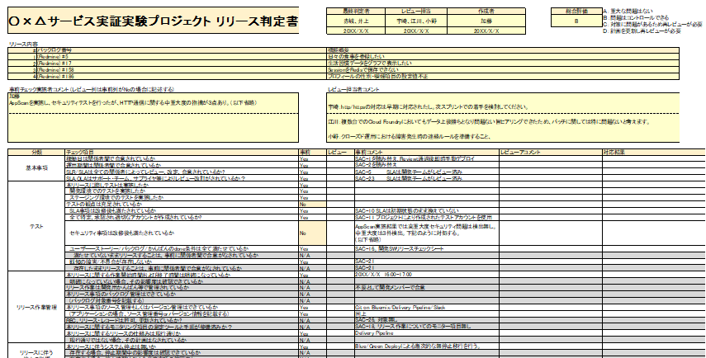The width and height of the screenshot is (706, 358).
Task: Select the (Redmine) #17 backlog cell
Action: click(x=182, y=64)
